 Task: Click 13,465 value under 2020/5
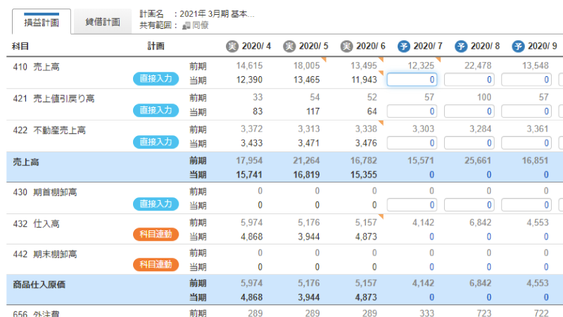click(306, 80)
